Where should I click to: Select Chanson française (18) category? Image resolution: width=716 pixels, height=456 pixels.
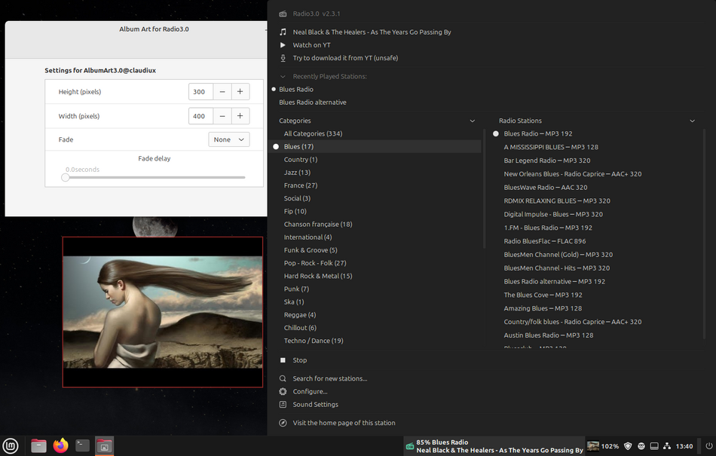(318, 224)
